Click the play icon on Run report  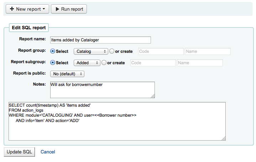point(57,9)
